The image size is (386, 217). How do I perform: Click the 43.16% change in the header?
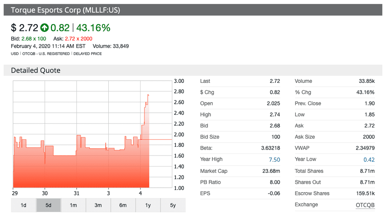[x=93, y=28]
